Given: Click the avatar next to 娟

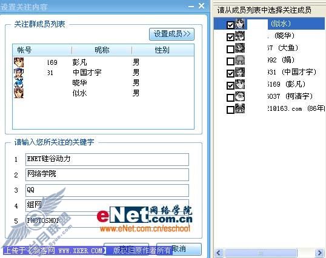Looking at the screenshot, I should click(x=240, y=60).
